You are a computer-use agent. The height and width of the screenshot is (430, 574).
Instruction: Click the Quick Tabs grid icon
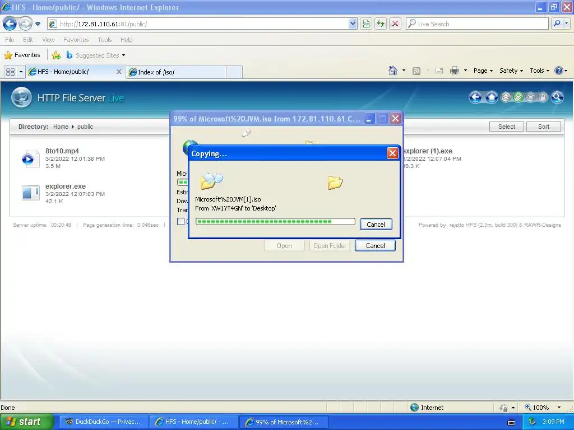pyautogui.click(x=10, y=72)
